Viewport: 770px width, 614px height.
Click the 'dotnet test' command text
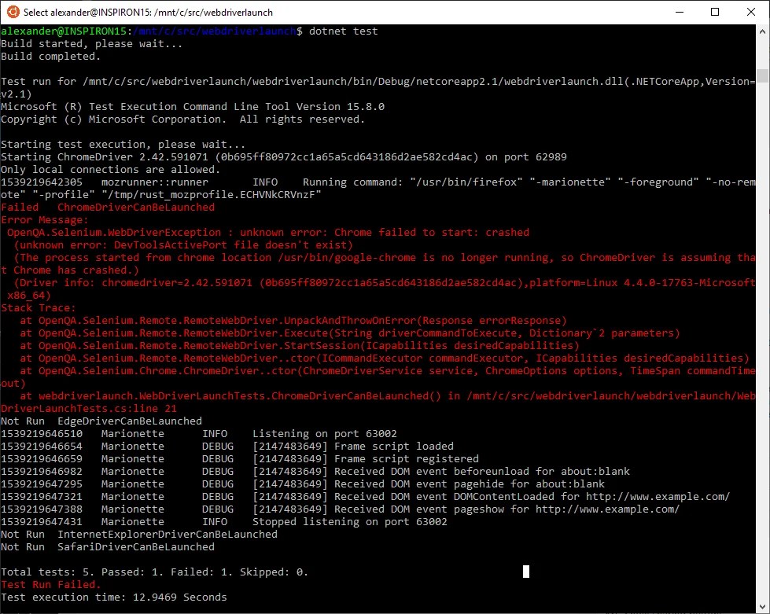(x=343, y=31)
